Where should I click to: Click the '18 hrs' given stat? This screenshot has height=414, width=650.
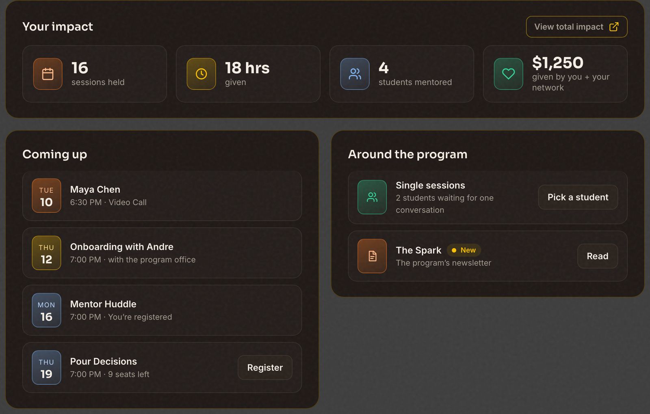(x=247, y=68)
